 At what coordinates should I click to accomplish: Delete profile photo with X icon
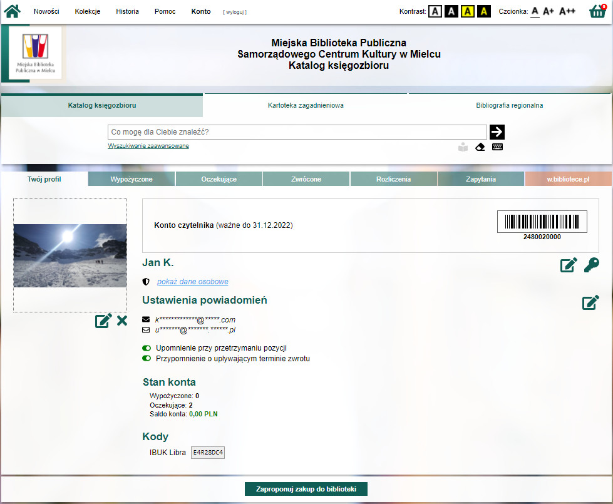coord(122,321)
